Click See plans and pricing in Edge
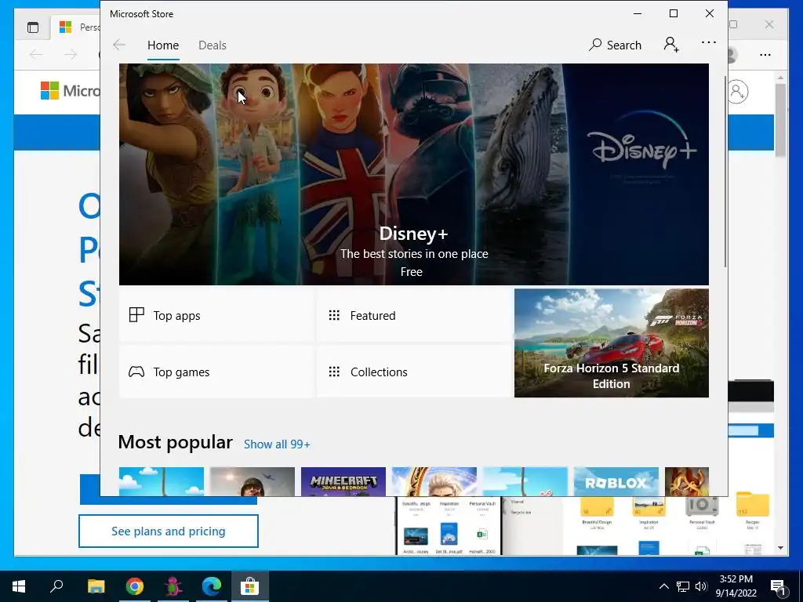This screenshot has height=602, width=803. point(169,531)
